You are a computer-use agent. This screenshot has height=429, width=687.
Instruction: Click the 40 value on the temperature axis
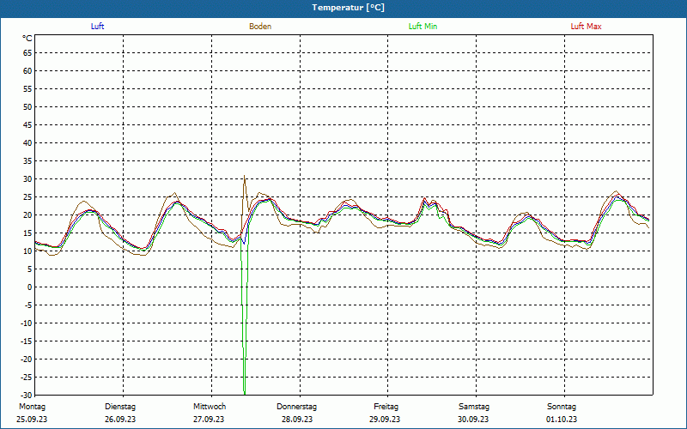click(27, 143)
